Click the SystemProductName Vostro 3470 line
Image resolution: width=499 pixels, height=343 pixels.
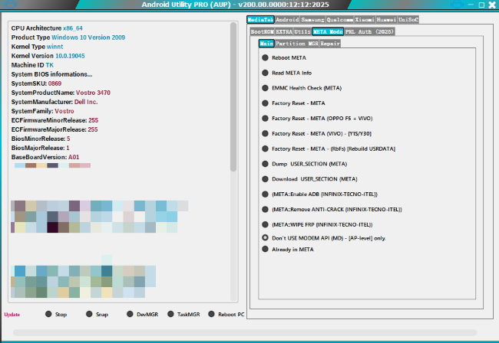(x=61, y=93)
